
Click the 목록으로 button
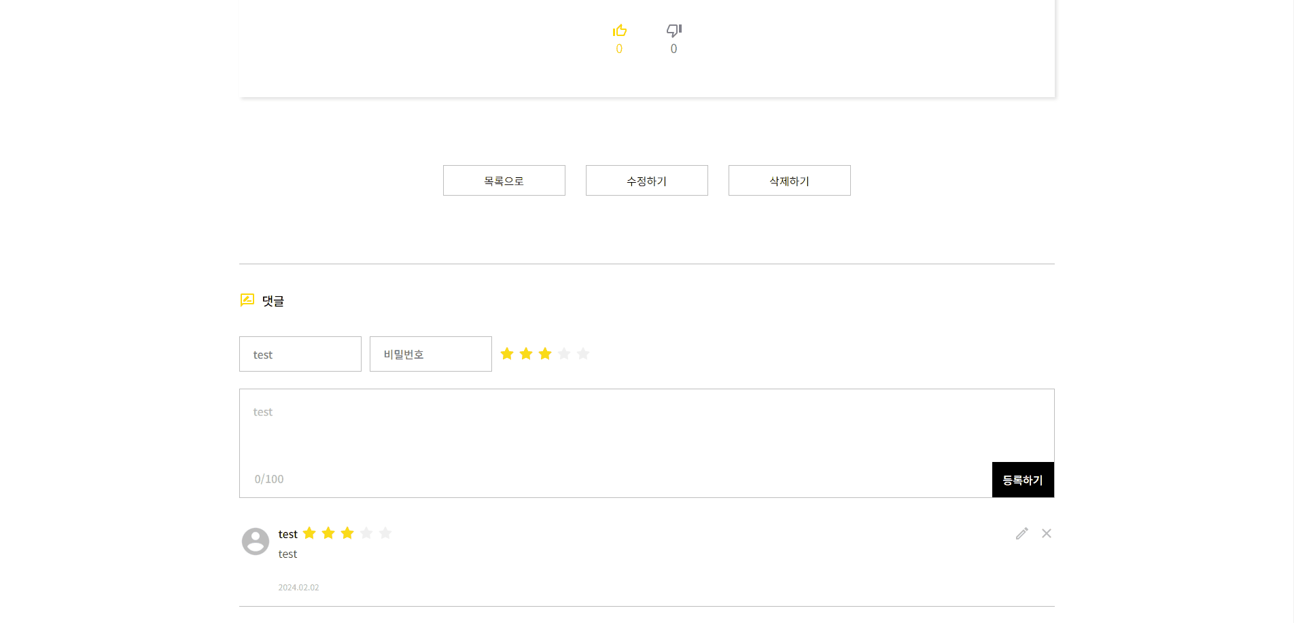(x=504, y=181)
